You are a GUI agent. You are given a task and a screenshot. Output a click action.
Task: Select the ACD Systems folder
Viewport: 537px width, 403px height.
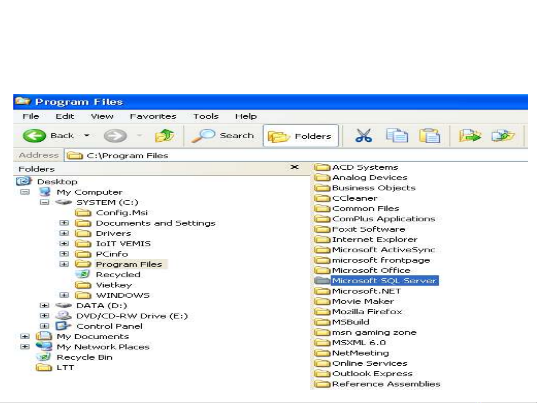pos(365,167)
